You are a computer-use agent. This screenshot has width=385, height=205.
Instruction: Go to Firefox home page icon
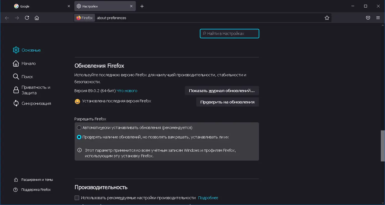tap(37, 18)
